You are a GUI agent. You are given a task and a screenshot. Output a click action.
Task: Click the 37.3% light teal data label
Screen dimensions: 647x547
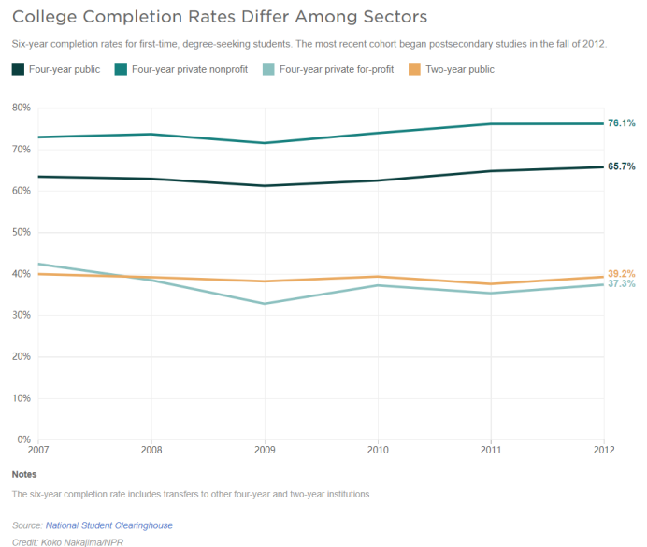pos(622,284)
